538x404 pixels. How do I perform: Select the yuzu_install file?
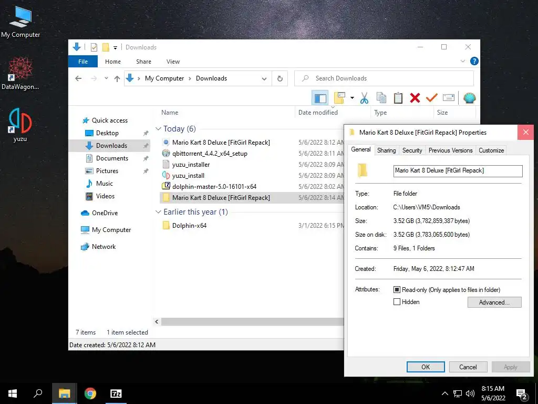click(188, 176)
